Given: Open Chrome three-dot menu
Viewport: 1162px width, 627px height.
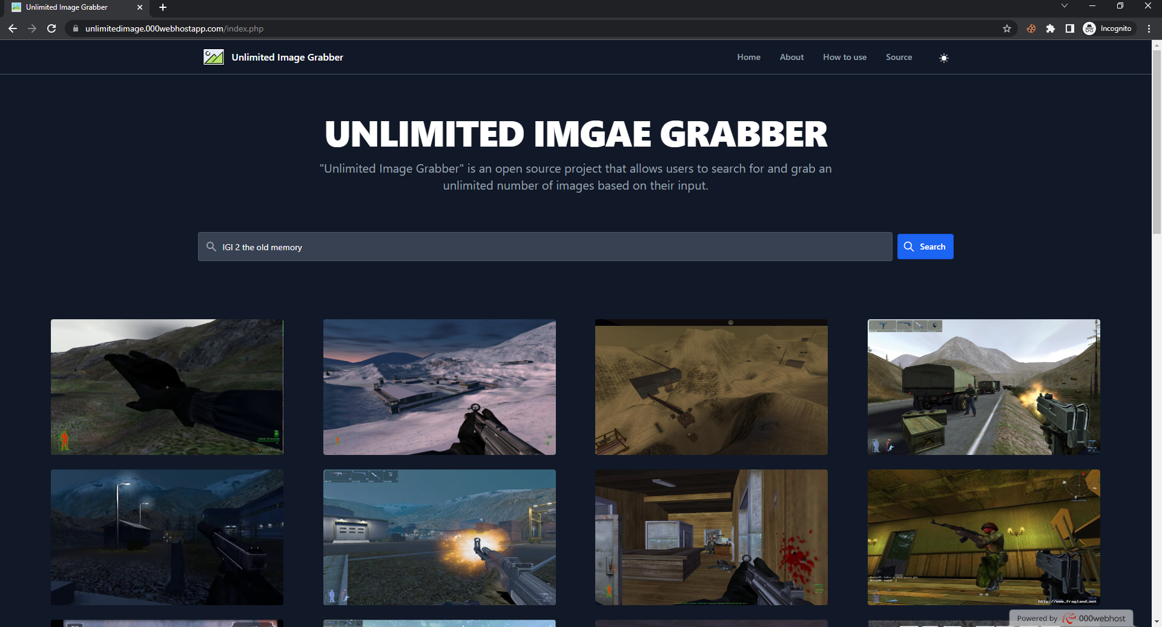Looking at the screenshot, I should [x=1149, y=28].
